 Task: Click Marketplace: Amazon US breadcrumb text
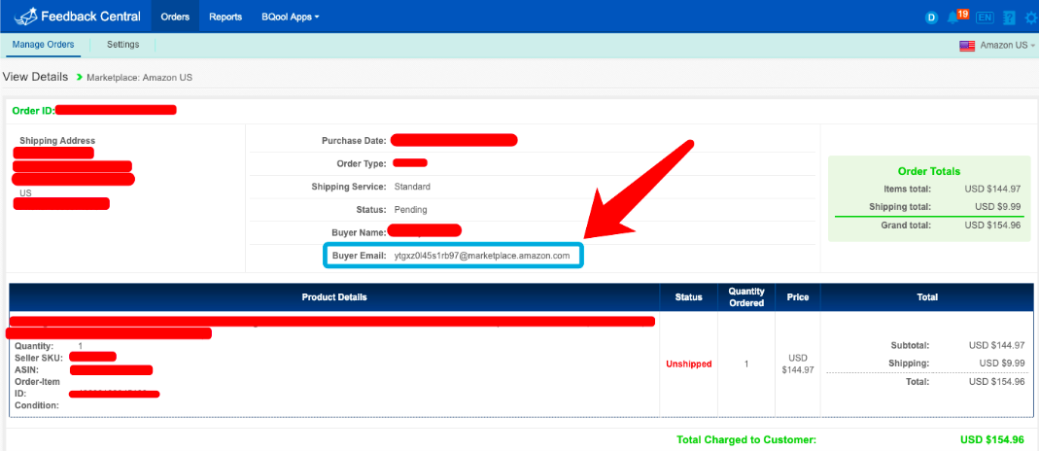coord(139,78)
